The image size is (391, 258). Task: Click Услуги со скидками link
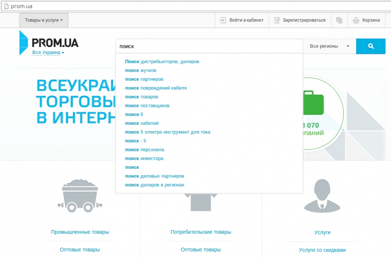tap(322, 250)
